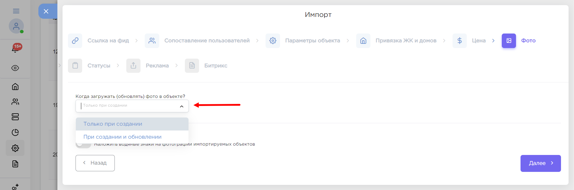Click the eye icon in left sidebar
Image resolution: width=574 pixels, height=190 pixels.
point(15,68)
